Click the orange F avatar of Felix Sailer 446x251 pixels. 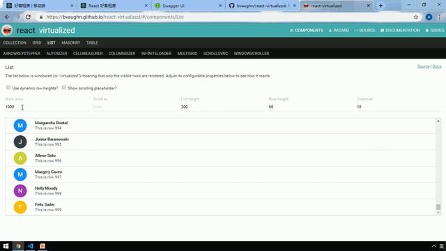click(x=20, y=207)
